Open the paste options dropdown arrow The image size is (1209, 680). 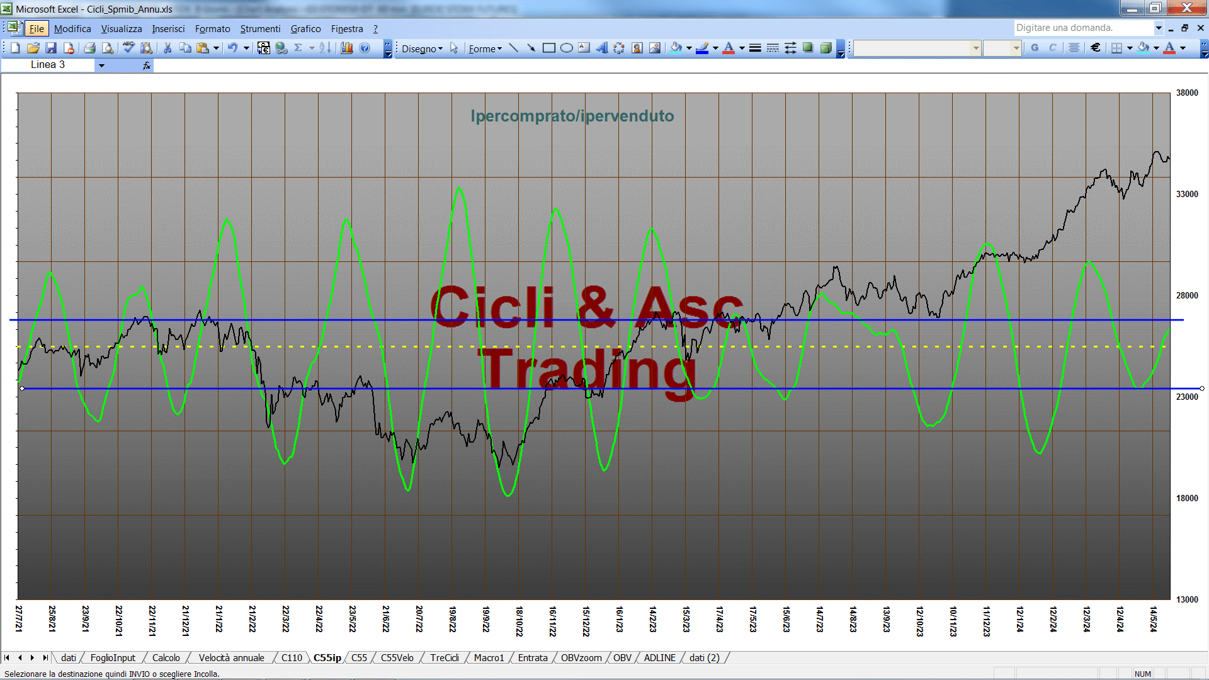216,48
